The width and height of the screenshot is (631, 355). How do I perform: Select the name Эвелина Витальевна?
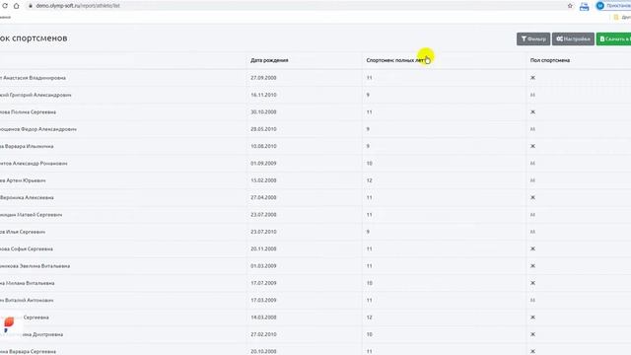click(44, 266)
